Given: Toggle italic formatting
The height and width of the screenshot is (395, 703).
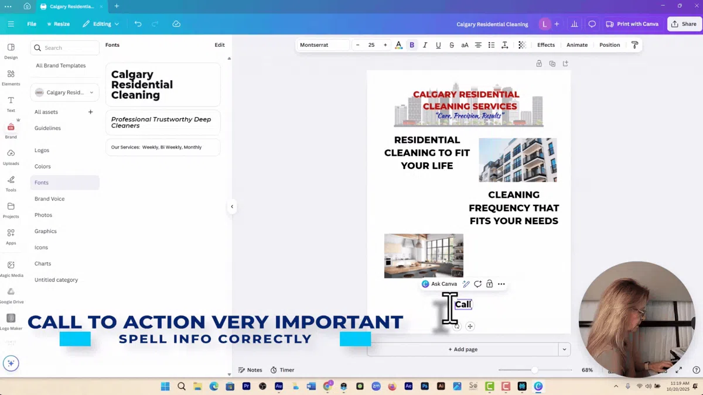Looking at the screenshot, I should pyautogui.click(x=425, y=45).
